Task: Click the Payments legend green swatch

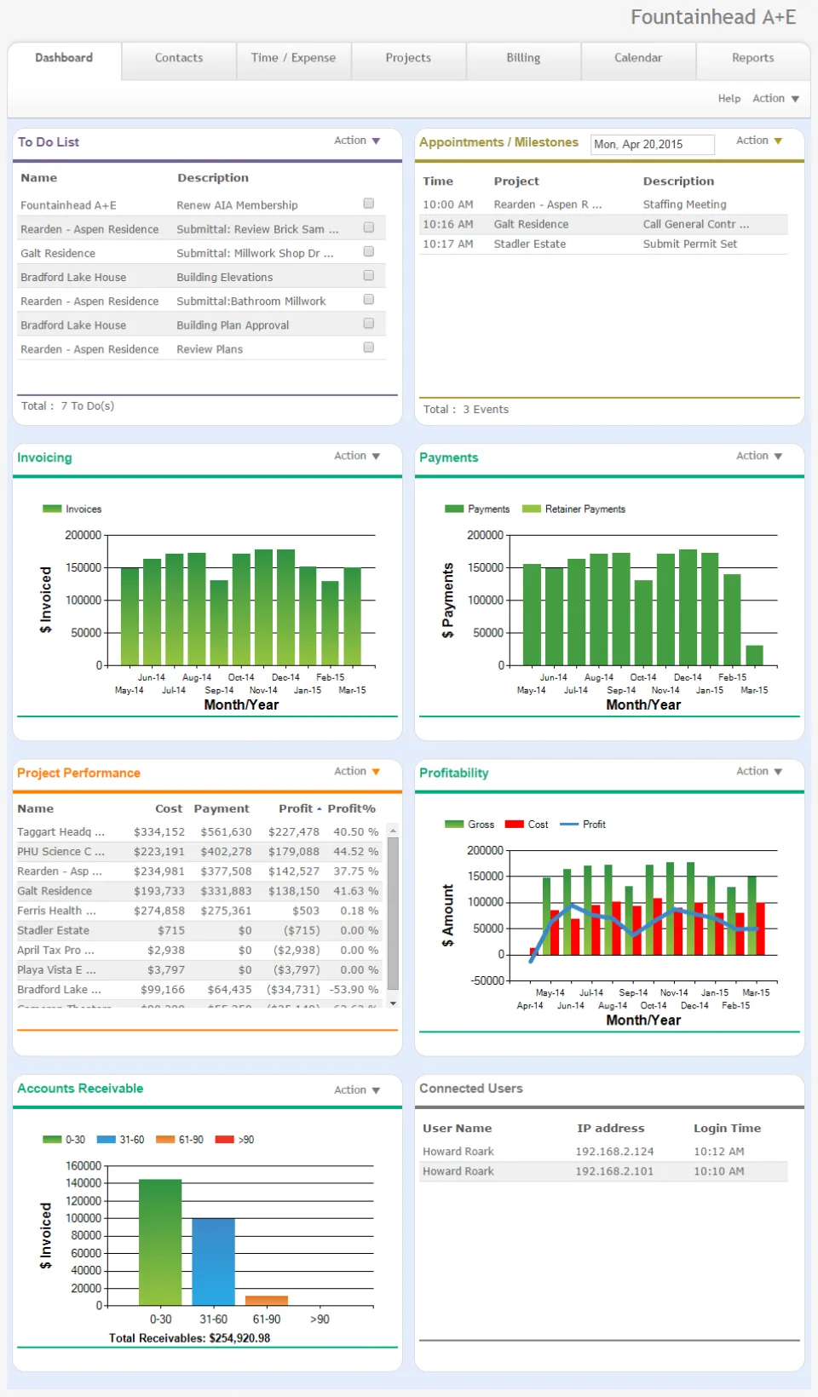Action: (454, 509)
